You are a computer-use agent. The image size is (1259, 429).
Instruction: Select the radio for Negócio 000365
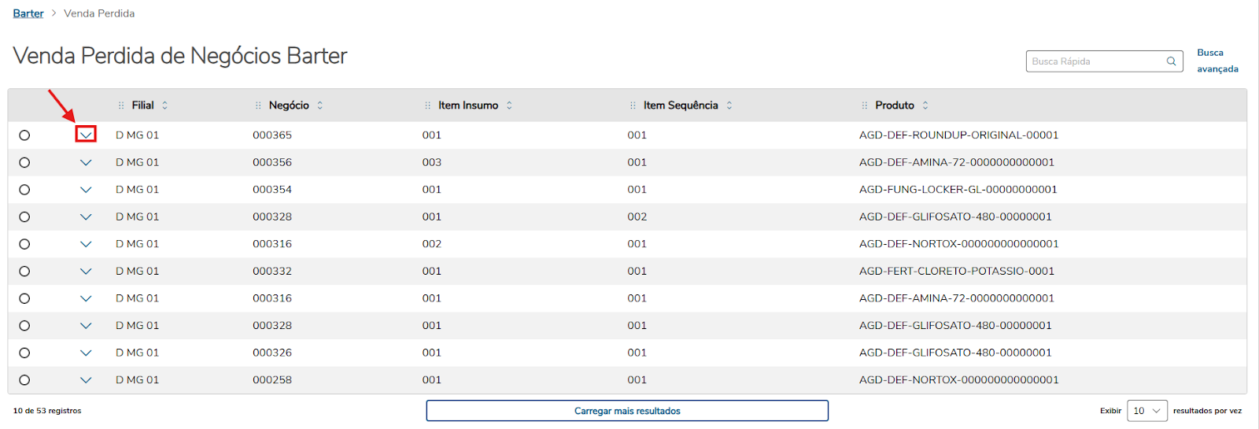[x=24, y=135]
